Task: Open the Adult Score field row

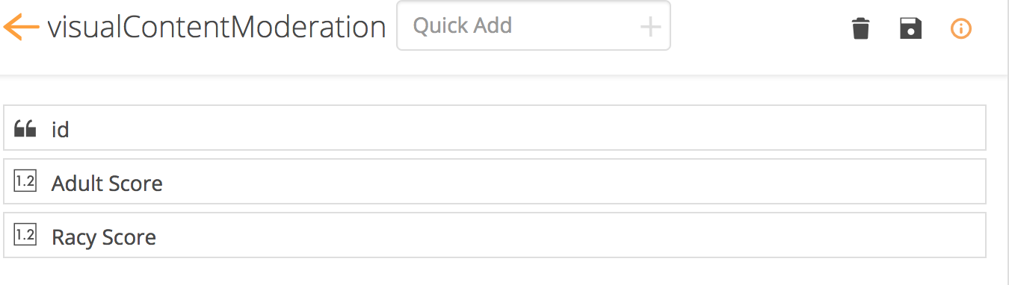Action: click(x=495, y=181)
